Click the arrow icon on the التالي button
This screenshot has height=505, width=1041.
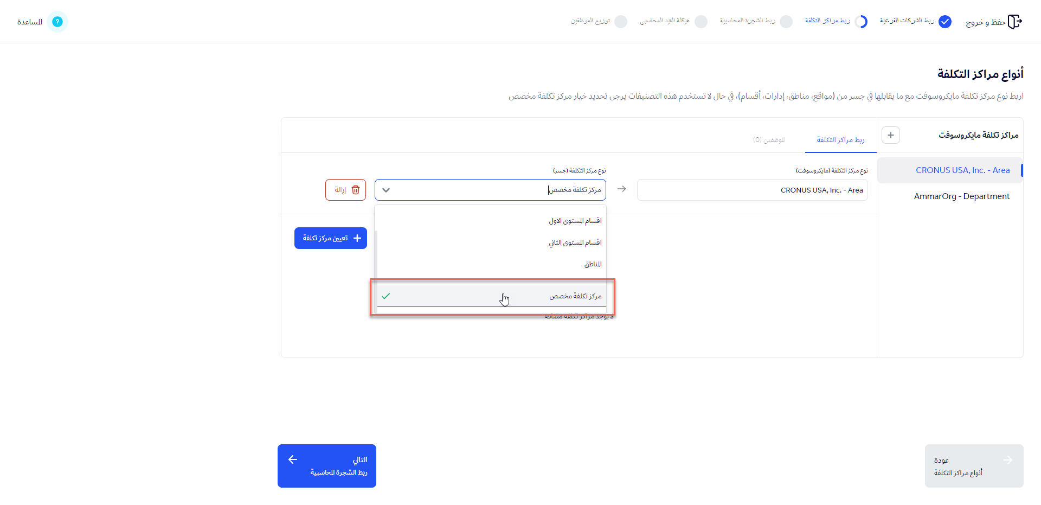coord(293,459)
